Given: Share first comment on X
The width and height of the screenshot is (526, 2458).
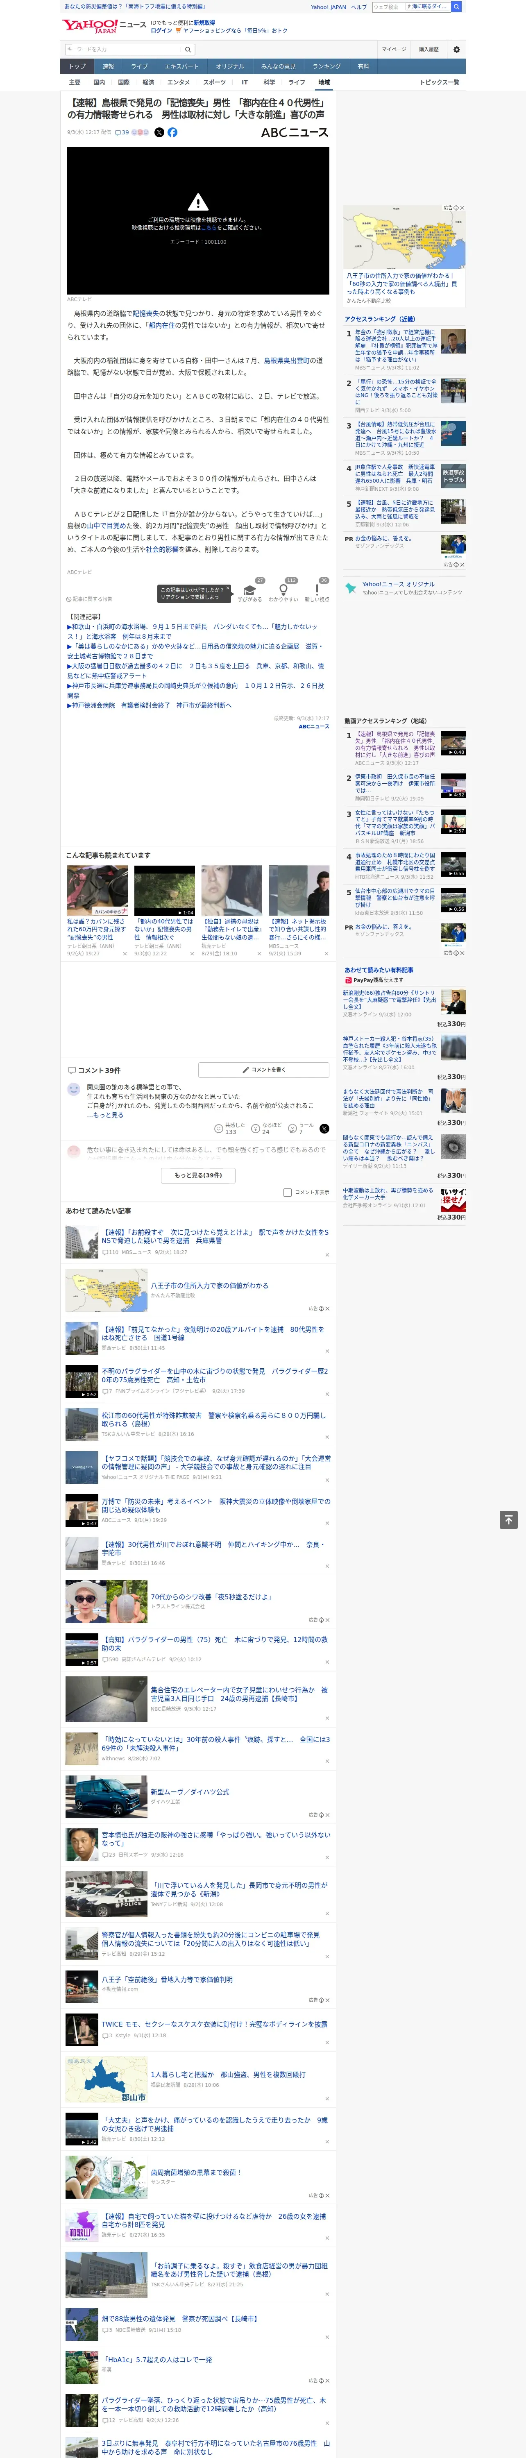Looking at the screenshot, I should [x=324, y=1129].
